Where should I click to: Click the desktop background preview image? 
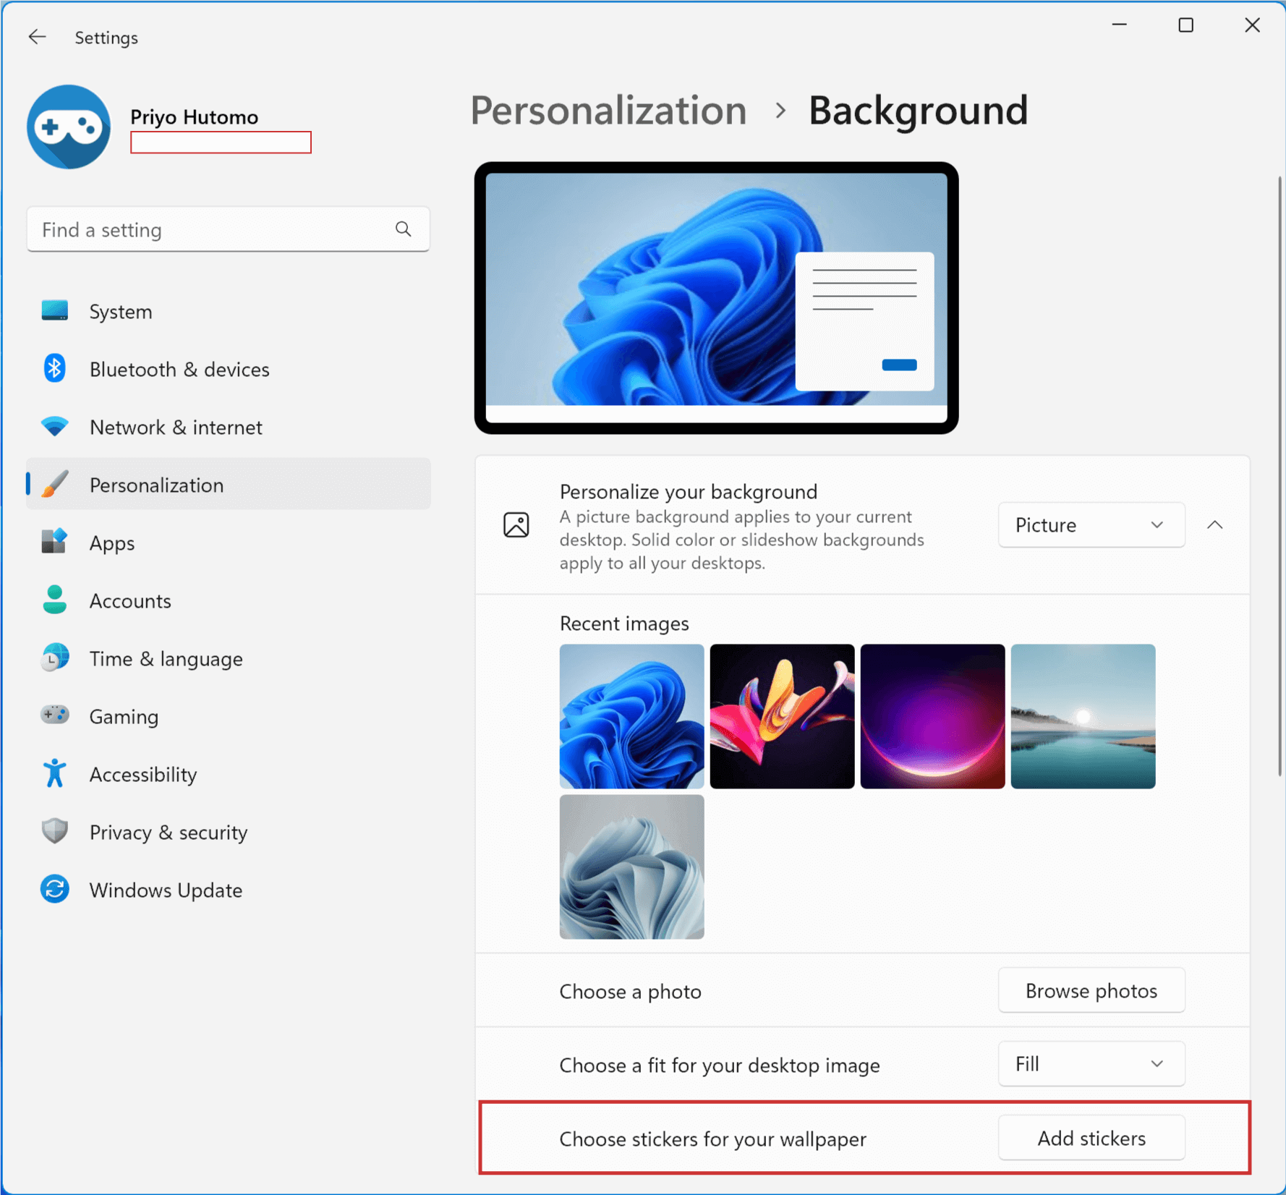point(716,298)
